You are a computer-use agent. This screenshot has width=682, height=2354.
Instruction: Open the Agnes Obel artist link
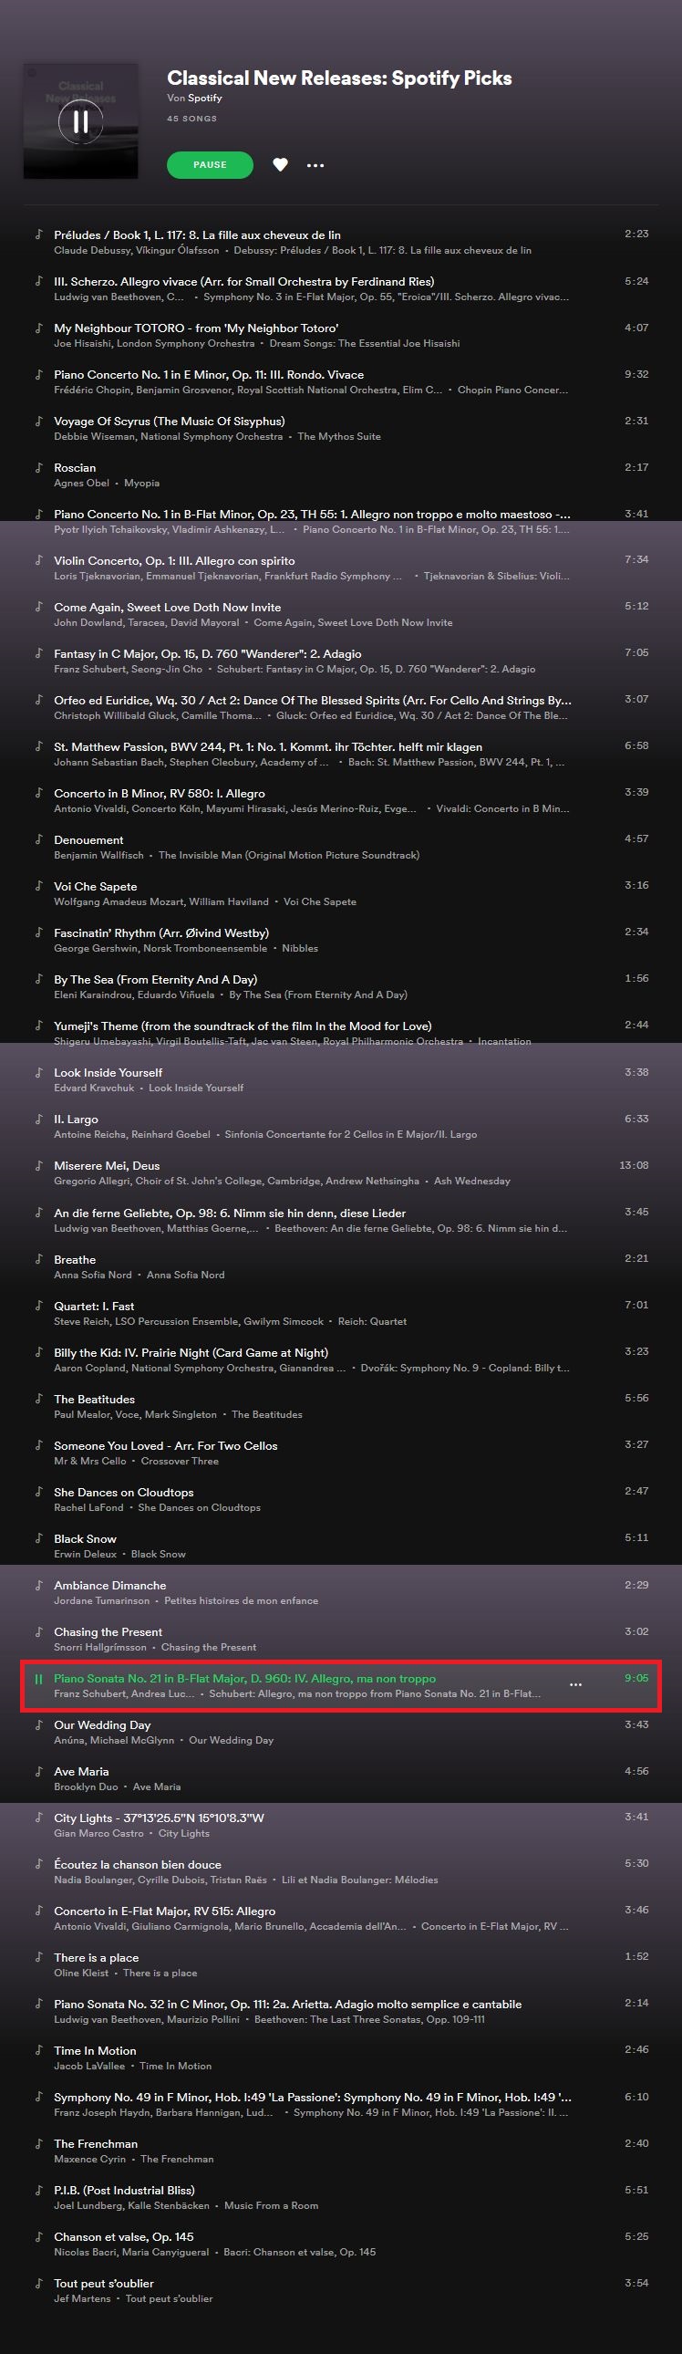[81, 484]
